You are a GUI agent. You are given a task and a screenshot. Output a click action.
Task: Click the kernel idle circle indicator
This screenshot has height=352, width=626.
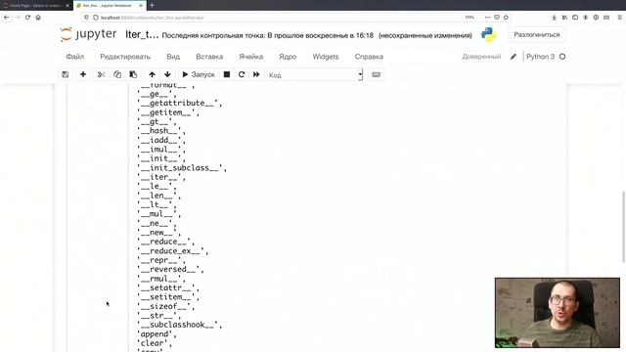point(562,57)
